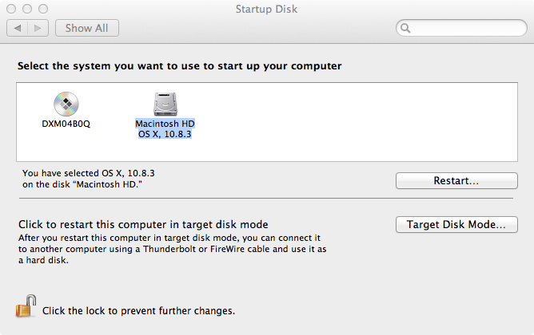Click the Target Disk Mode... button
The image size is (534, 335).
456,225
